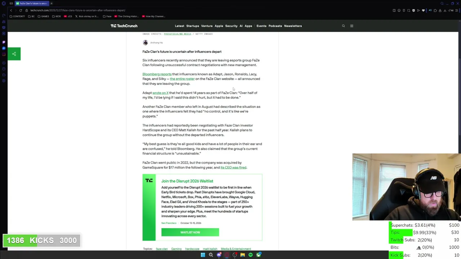This screenshot has height=259, width=461.
Task: Follow the Bloomberg reports link
Action: (x=157, y=74)
